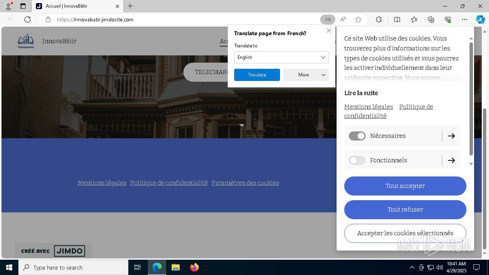Screen dimensions: 489x275
Task: Click the down arrow on hero image
Action: coord(241,125)
